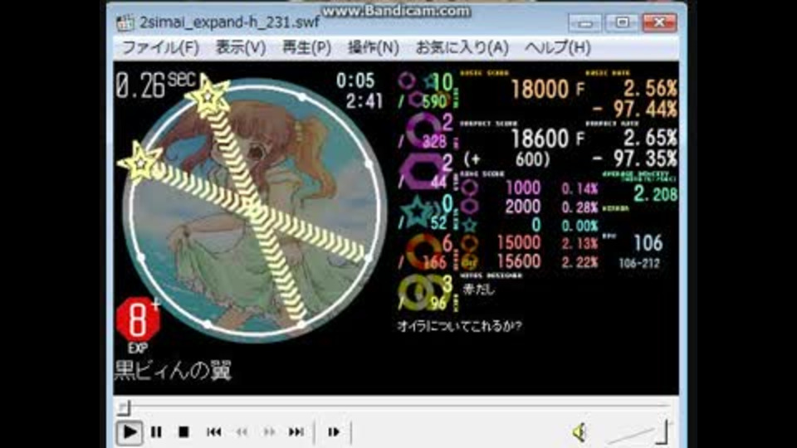Minimize the player window
Image resolution: width=797 pixels, height=448 pixels.
(x=585, y=23)
